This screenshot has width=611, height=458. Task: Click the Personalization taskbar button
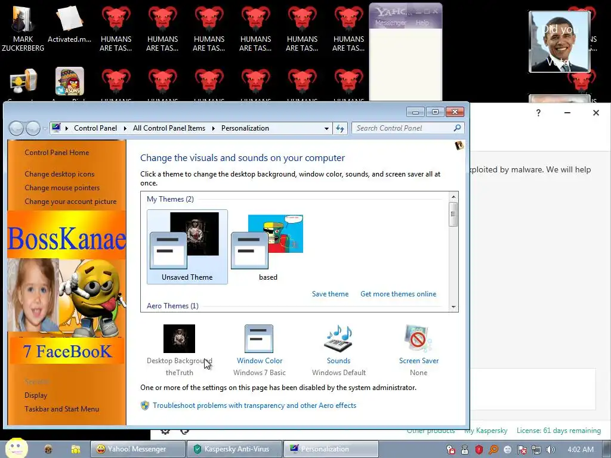[x=331, y=449]
